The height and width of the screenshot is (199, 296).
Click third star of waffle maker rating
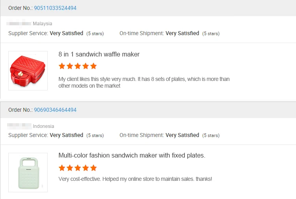pos(78,66)
